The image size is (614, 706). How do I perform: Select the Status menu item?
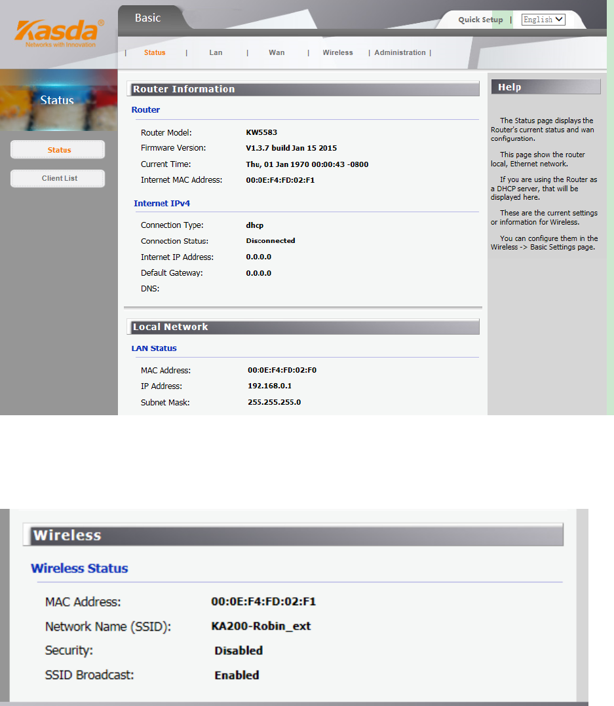(x=155, y=52)
